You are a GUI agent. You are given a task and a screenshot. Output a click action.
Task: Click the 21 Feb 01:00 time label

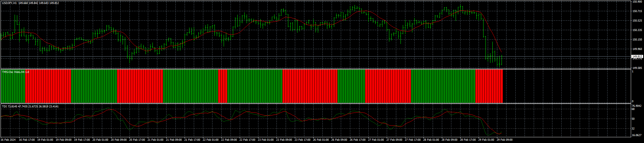(155, 140)
